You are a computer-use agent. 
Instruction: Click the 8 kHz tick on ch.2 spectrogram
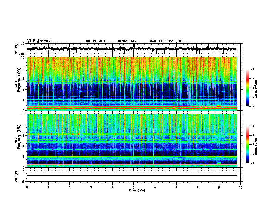pos(24,125)
